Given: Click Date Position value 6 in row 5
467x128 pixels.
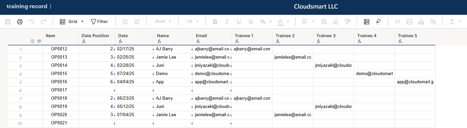Looking at the screenshot, I should point(97,82).
